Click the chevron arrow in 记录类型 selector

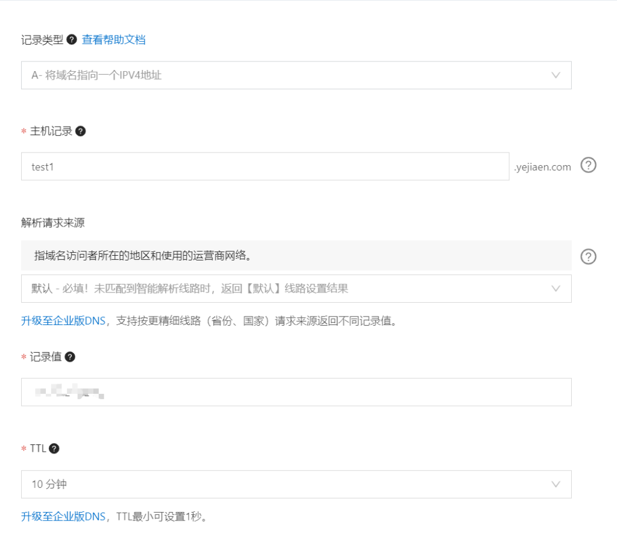point(556,75)
